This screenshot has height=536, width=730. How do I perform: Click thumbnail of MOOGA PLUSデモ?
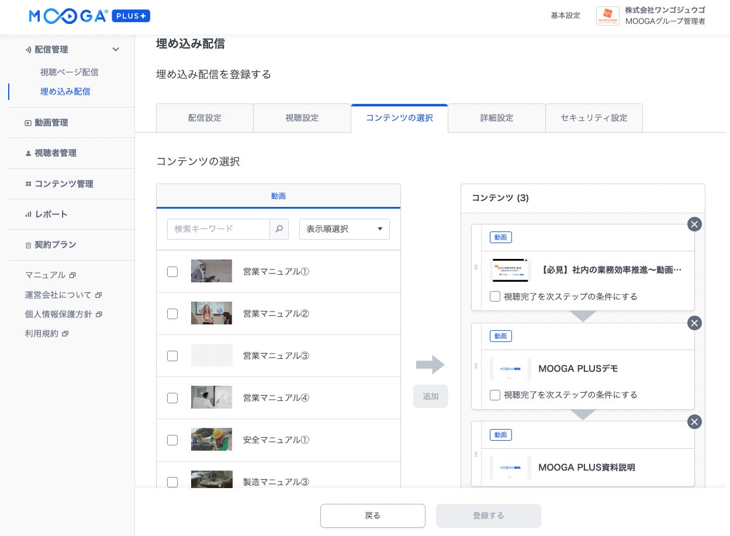[510, 369]
